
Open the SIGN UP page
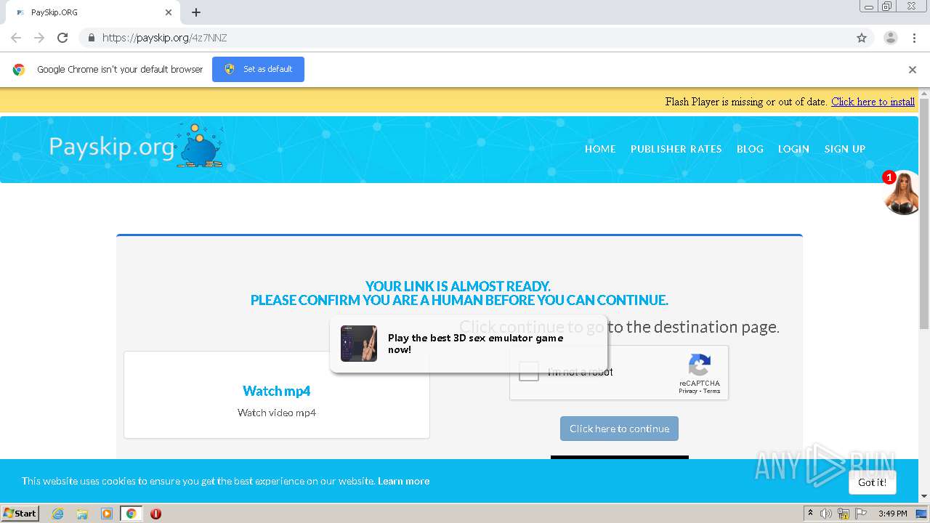click(x=844, y=149)
